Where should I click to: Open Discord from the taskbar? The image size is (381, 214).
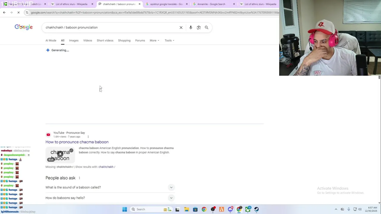[x=230, y=209]
